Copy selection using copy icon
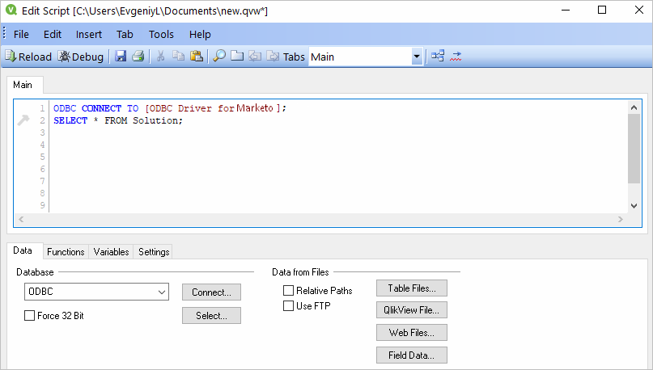Screen dimensions: 653x370 click(x=178, y=56)
